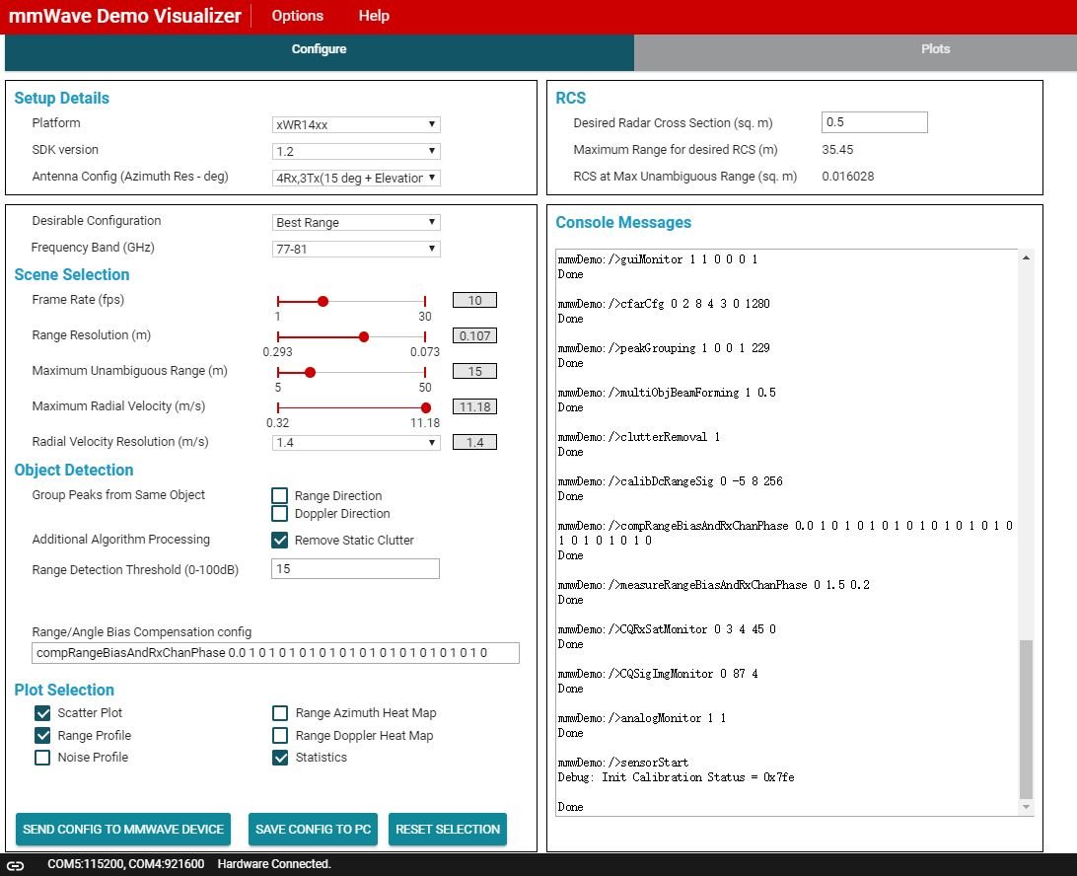Click the Max Unambiguous Range value box 15
1077x876 pixels.
pos(474,372)
